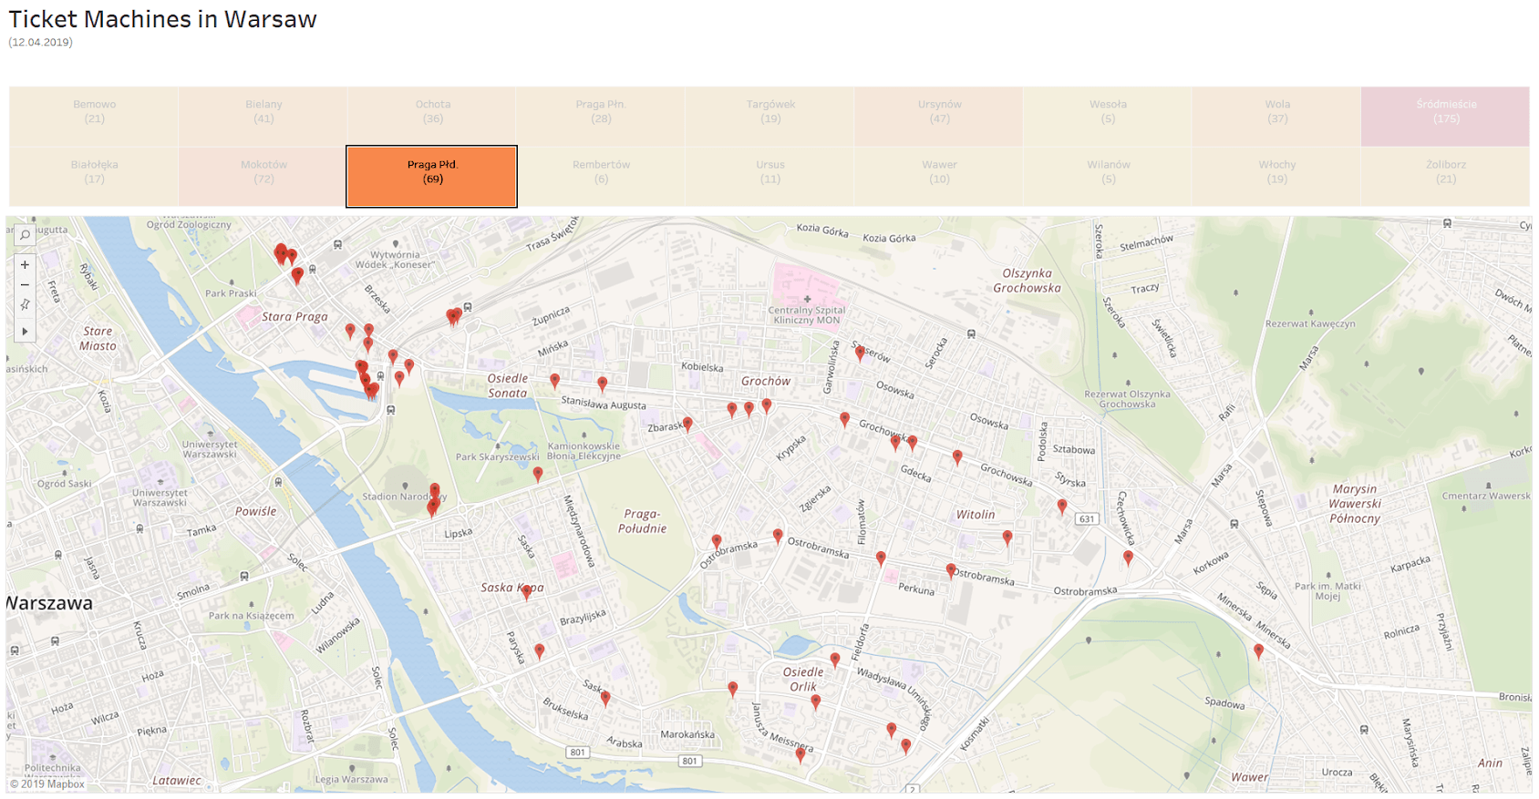
Task: Select the highlighted Praga Płd. (69) tile
Action: 432,177
